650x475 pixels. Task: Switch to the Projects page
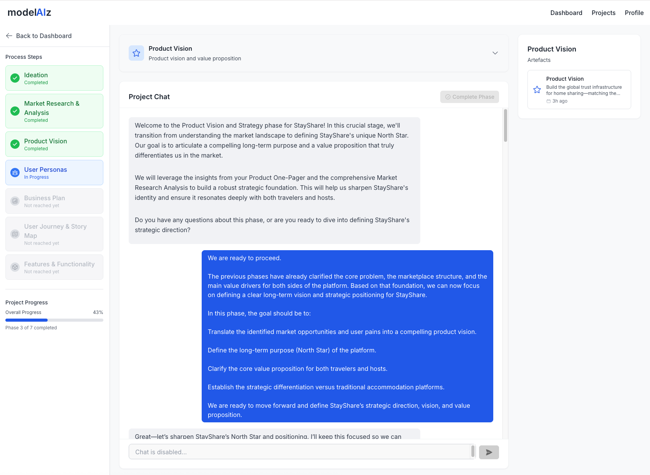click(604, 13)
